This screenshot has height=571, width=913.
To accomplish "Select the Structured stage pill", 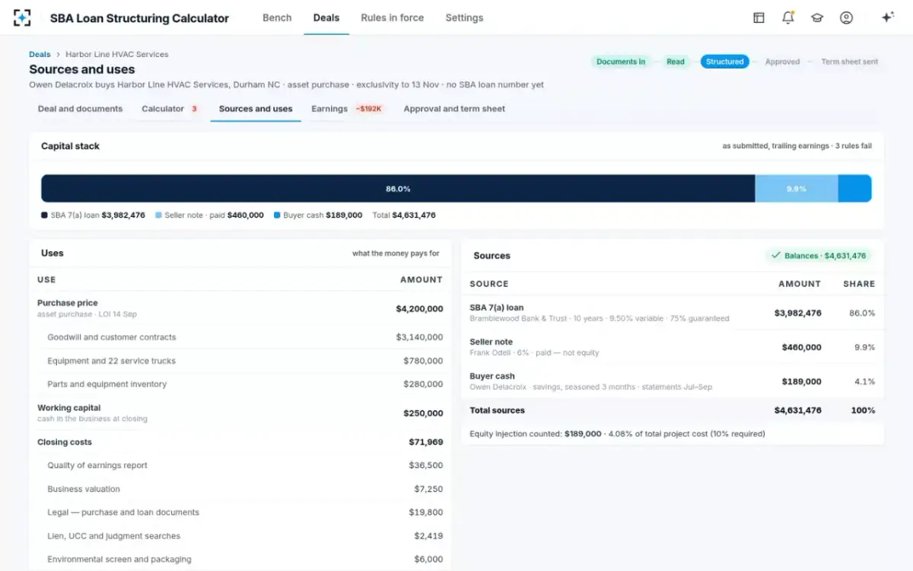I will pos(724,62).
